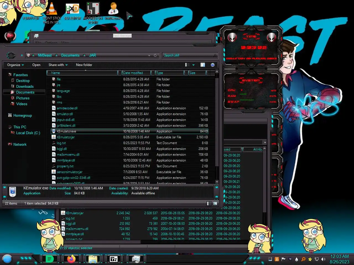The width and height of the screenshot is (354, 265).
Task: Toggle the Explorer preview pane icon
Action: 203,65
